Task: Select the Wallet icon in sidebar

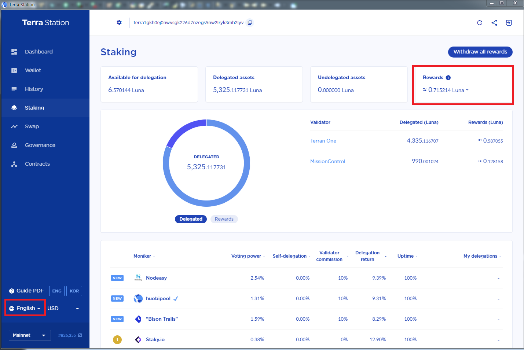Action: coord(14,70)
